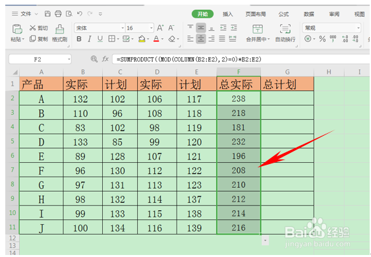Click cell F2 containing 238
The height and width of the screenshot is (257, 371).
(239, 98)
